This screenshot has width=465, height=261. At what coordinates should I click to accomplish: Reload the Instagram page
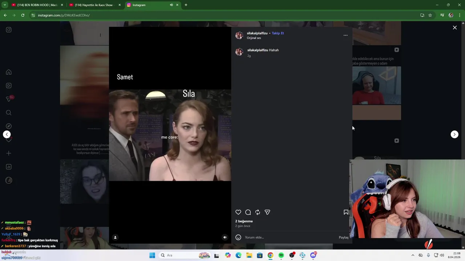click(x=23, y=15)
